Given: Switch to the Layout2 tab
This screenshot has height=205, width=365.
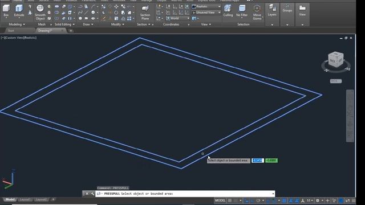Looking at the screenshot, I should [41, 199].
